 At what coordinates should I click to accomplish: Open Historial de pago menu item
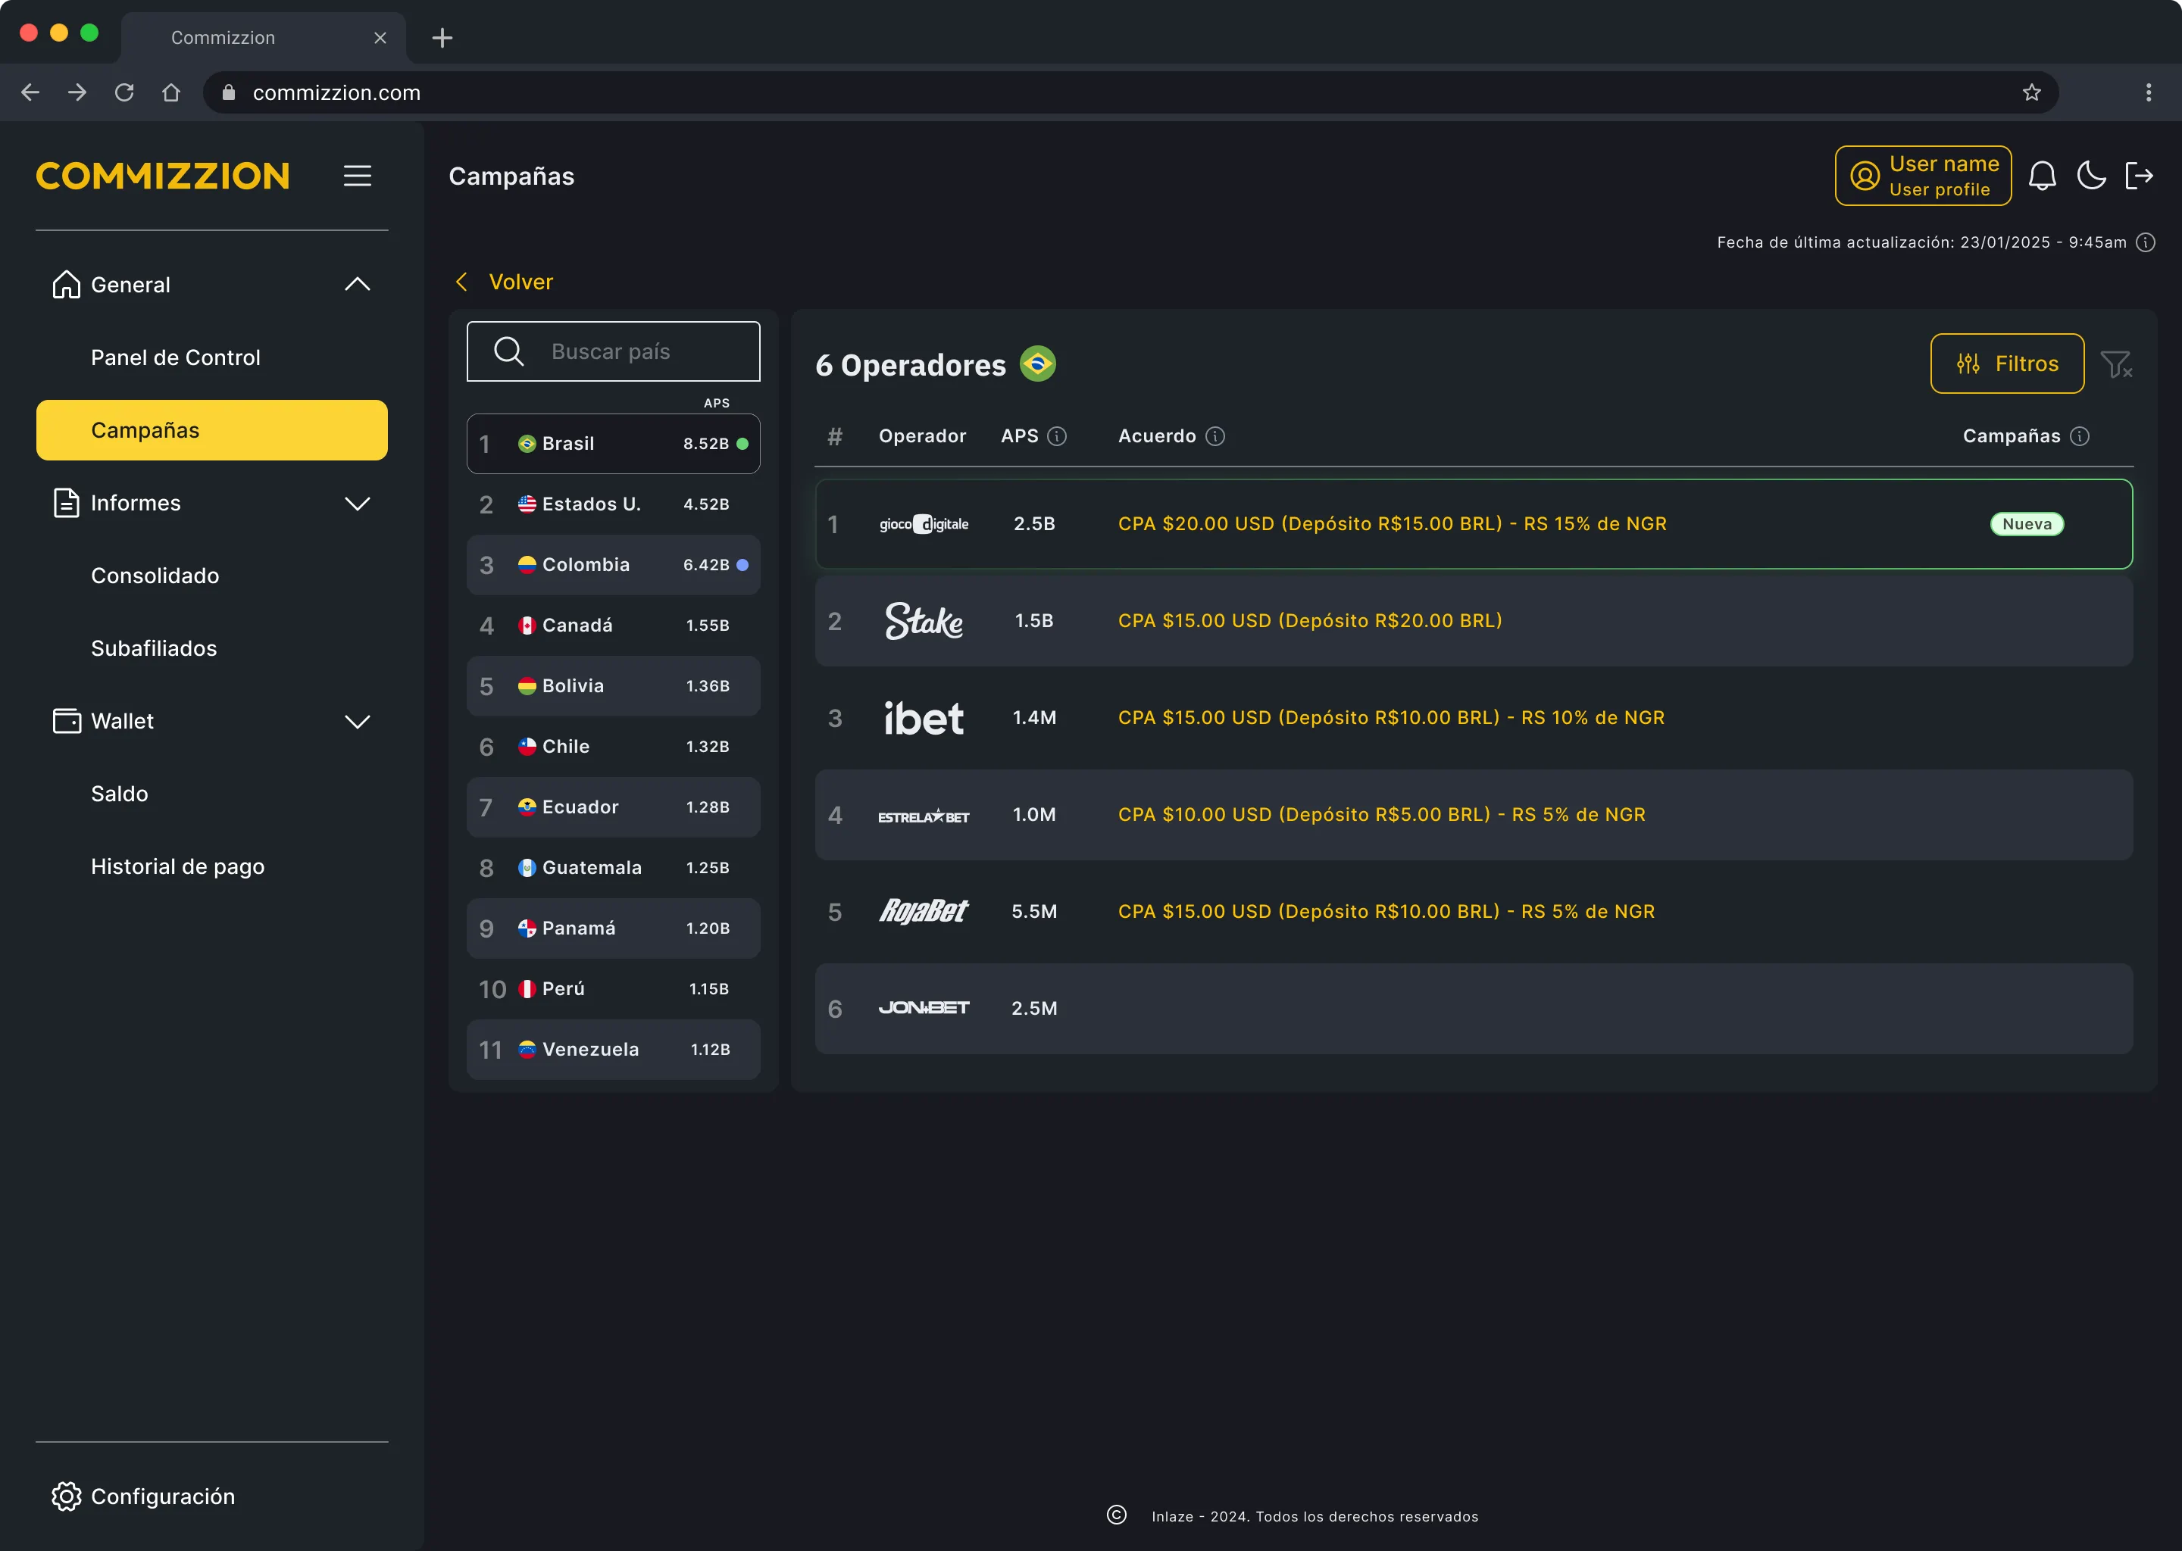coord(178,866)
